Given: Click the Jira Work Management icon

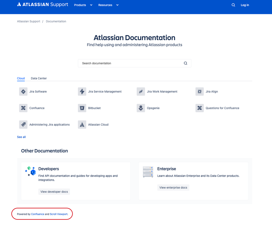Looking at the screenshot, I should tap(141, 92).
